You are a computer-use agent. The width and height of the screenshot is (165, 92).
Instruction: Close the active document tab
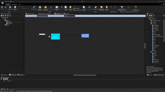point(62,14)
